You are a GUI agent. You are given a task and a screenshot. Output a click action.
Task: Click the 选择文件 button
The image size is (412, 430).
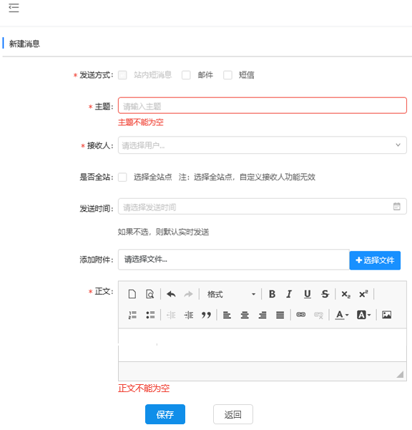coord(375,260)
